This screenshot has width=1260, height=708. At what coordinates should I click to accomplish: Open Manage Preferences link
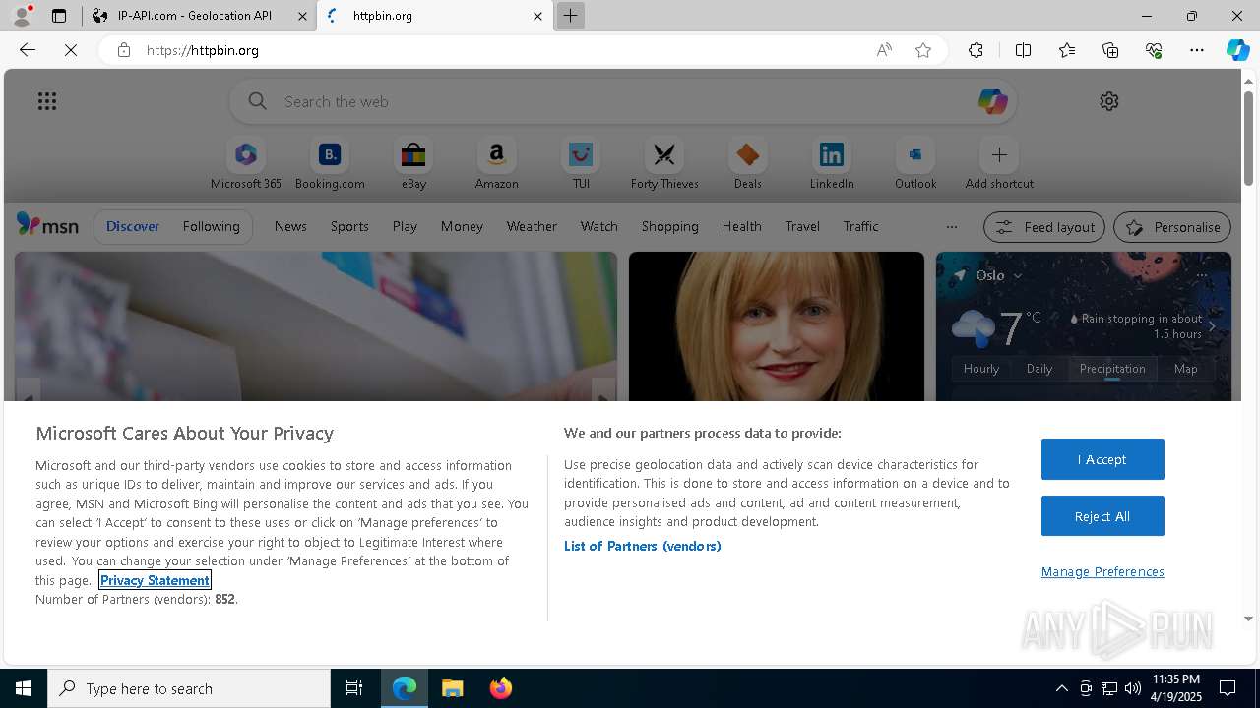tap(1102, 571)
